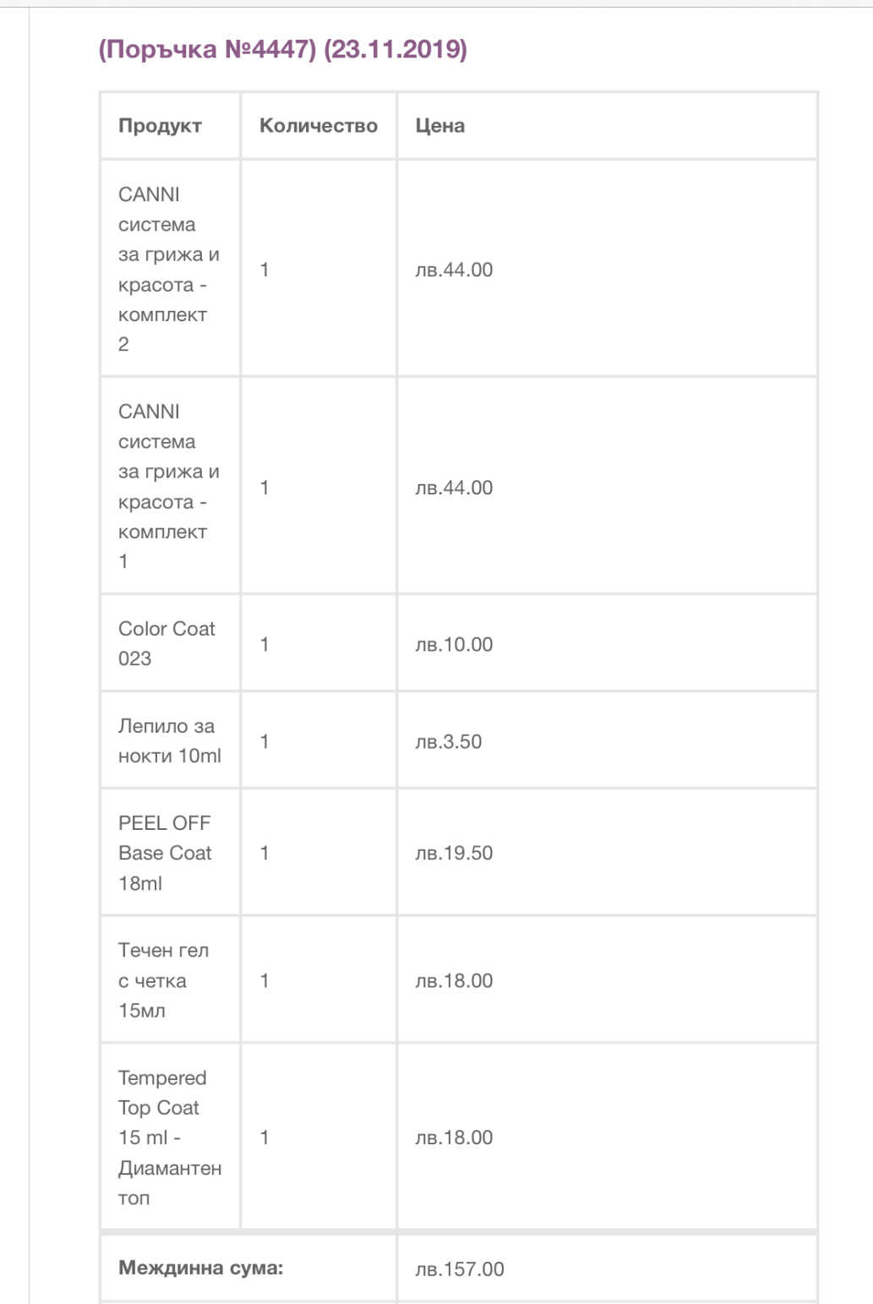
Task: Select the Tempered Top Coat Диамантен топ item
Action: click(169, 1137)
